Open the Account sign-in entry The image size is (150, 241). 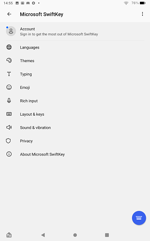[75, 31]
